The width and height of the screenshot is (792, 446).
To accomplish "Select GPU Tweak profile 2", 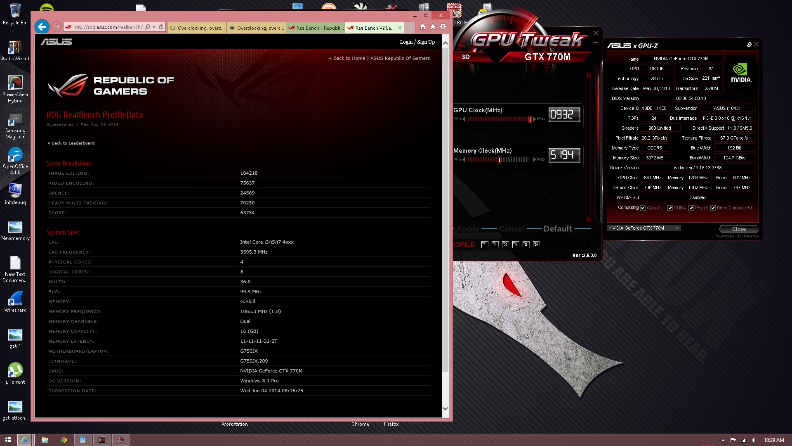I will coord(495,244).
